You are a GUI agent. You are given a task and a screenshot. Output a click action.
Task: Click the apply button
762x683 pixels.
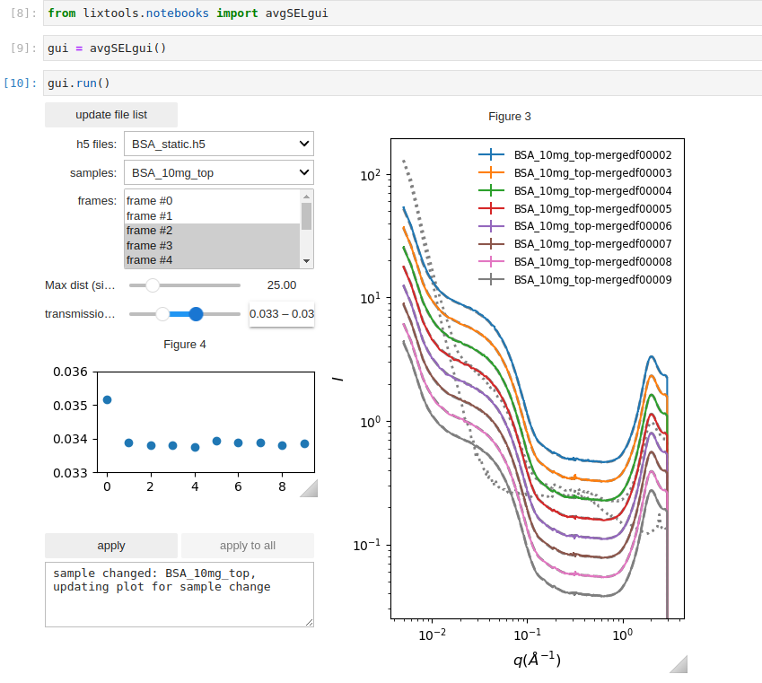(111, 546)
